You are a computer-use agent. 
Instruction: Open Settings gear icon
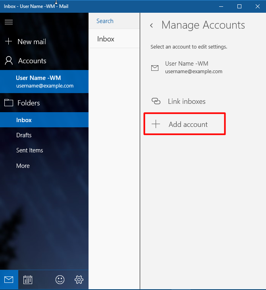pos(79,280)
